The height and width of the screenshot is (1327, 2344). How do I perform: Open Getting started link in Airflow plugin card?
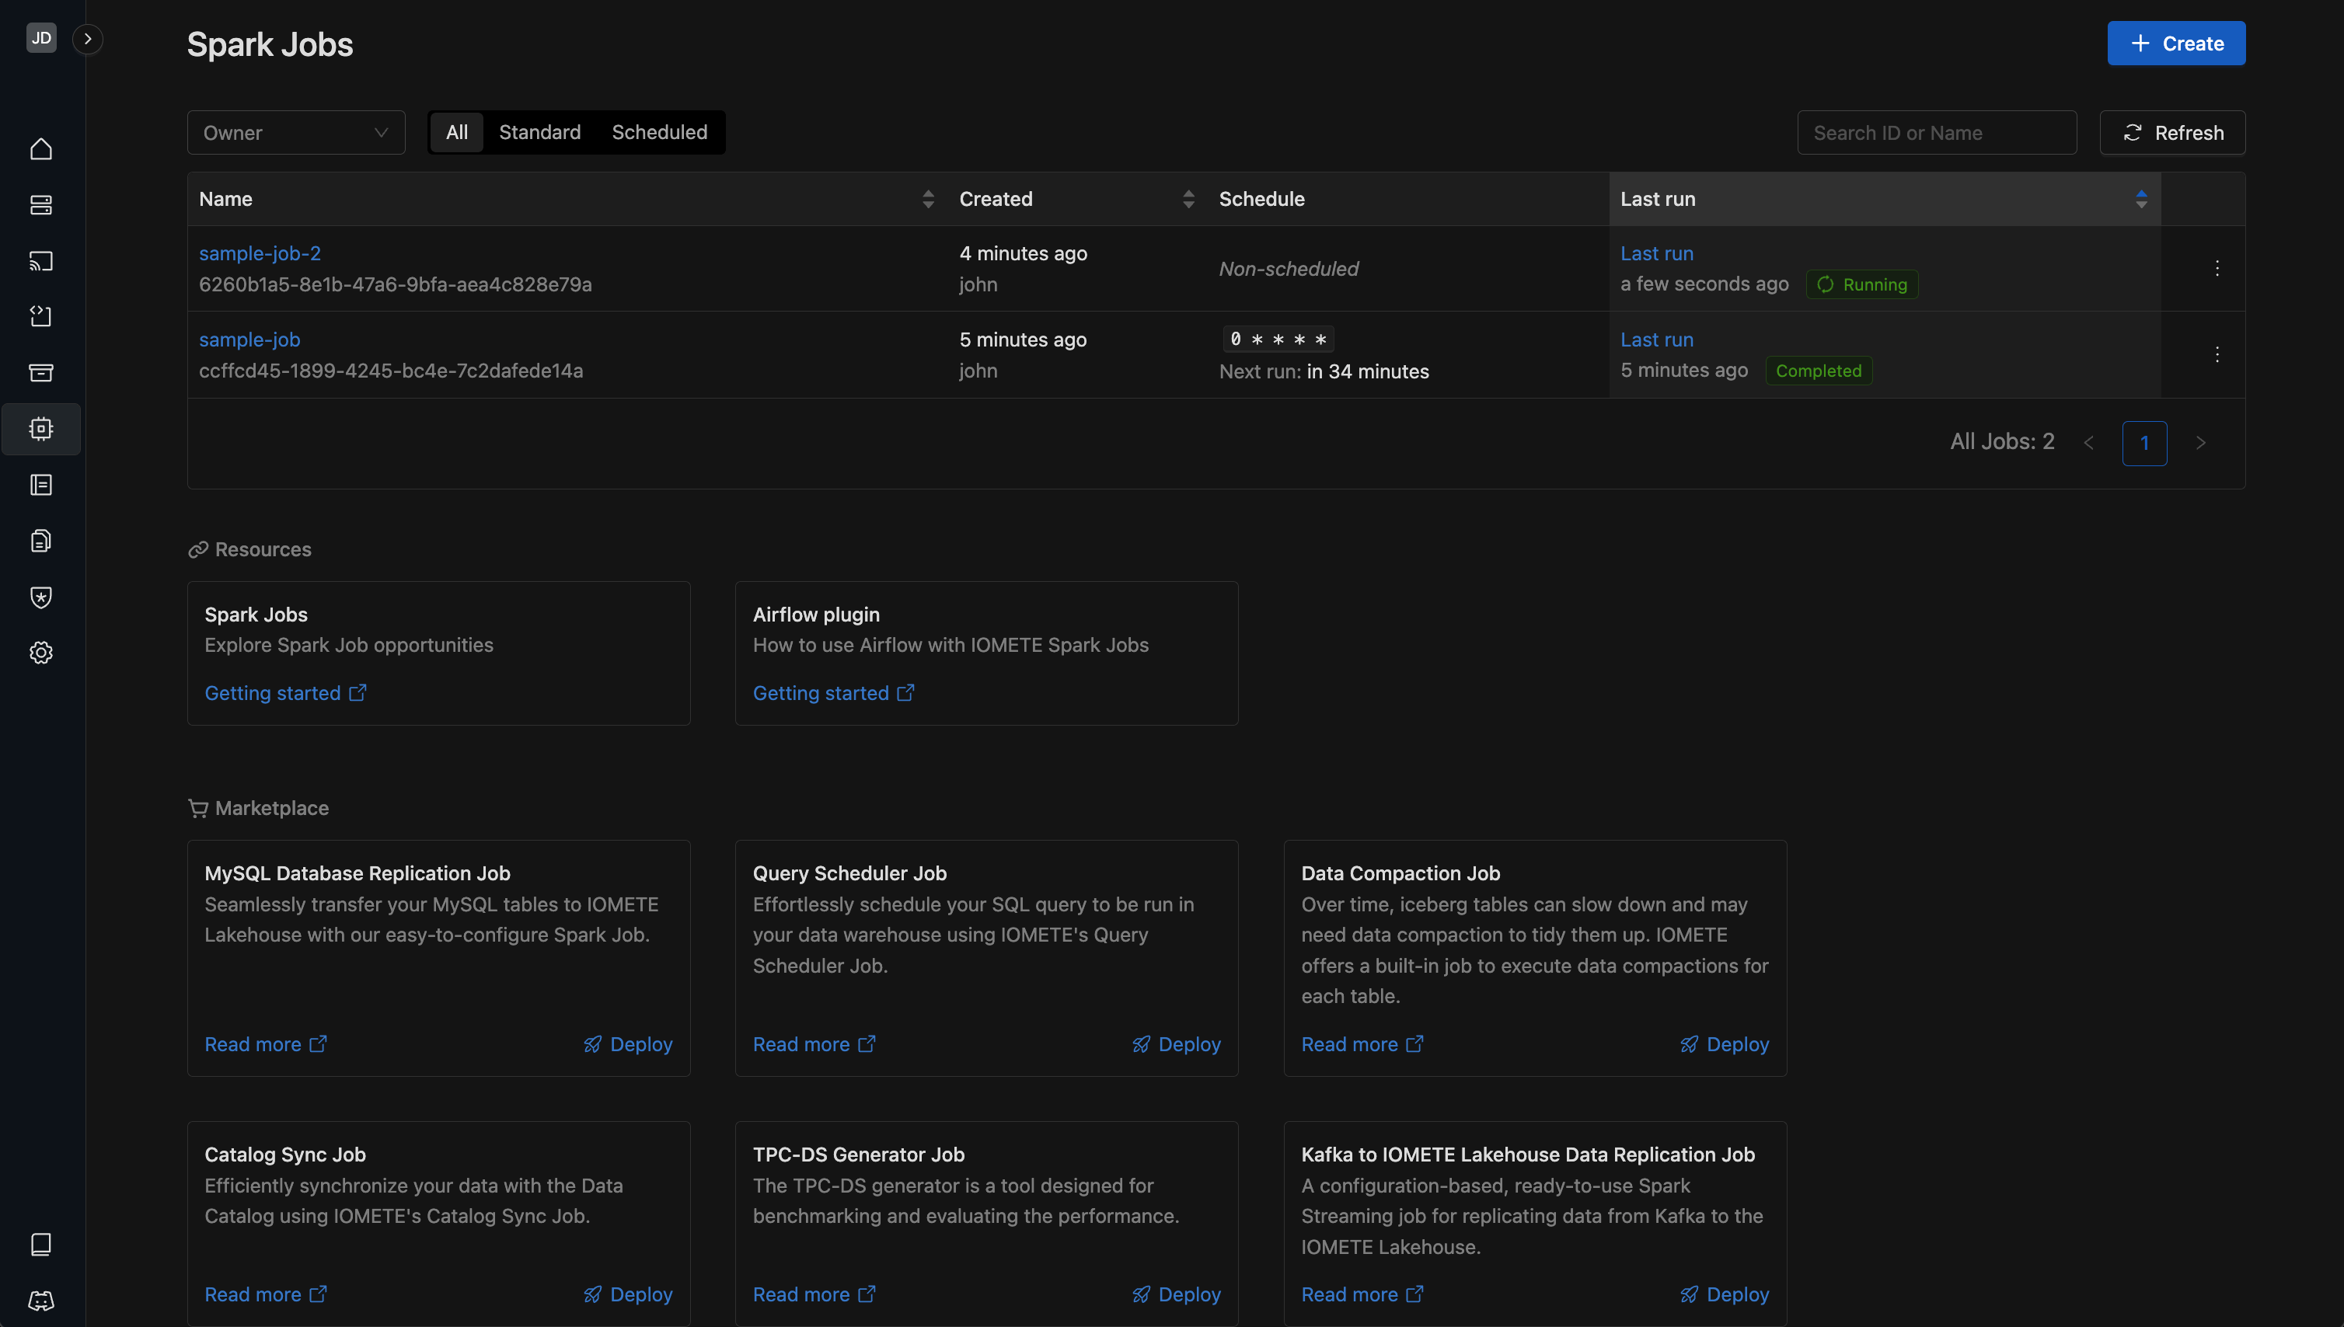[833, 693]
